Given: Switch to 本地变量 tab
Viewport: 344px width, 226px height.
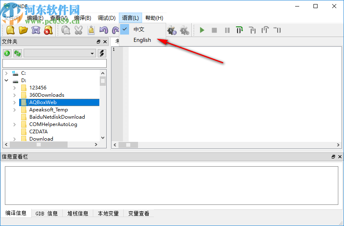Looking at the screenshot, I should tap(108, 213).
